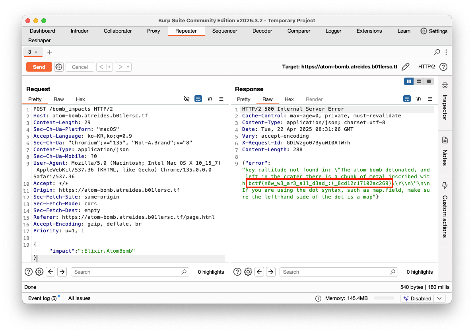474x333 pixels.
Task: Open Request search help icon
Action: 28,272
